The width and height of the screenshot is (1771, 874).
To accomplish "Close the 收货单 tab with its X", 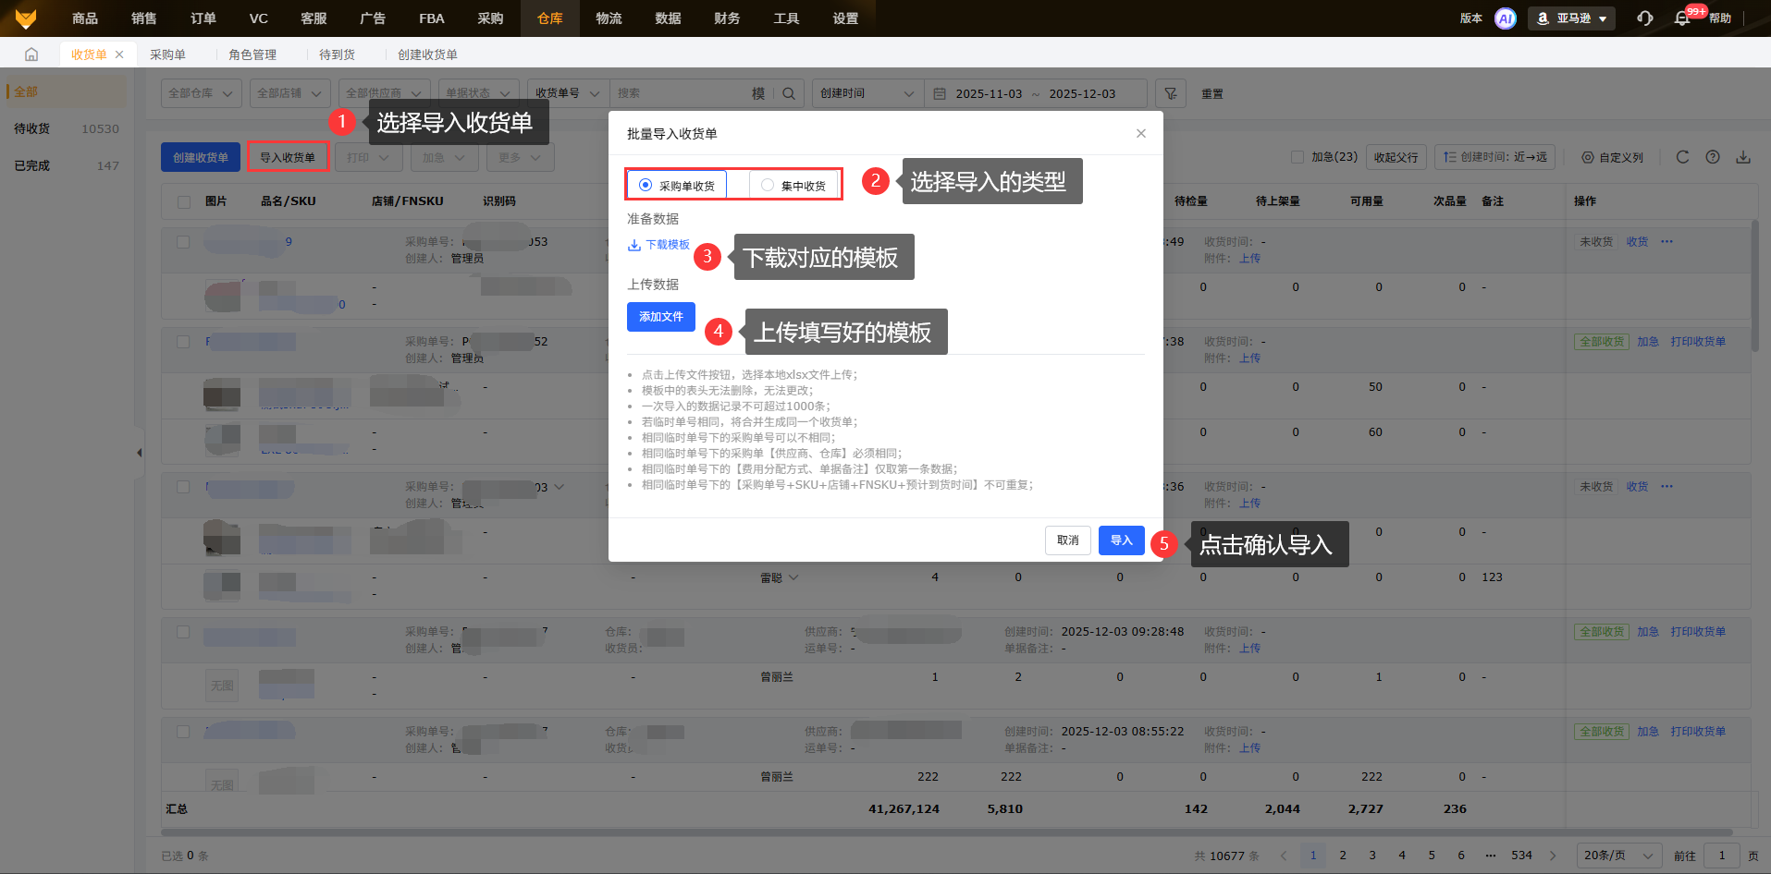I will (x=119, y=55).
